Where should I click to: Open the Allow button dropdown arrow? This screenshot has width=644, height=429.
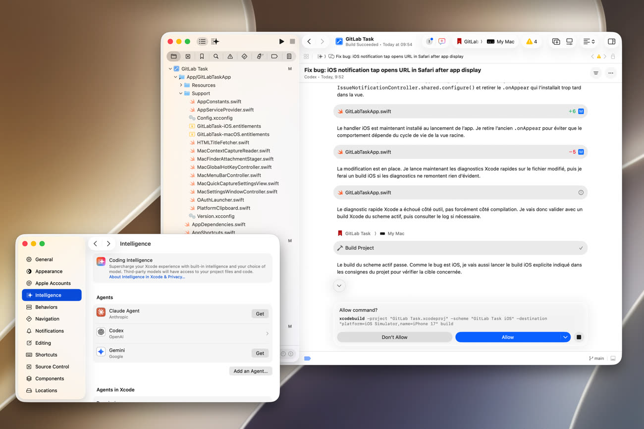tap(565, 337)
